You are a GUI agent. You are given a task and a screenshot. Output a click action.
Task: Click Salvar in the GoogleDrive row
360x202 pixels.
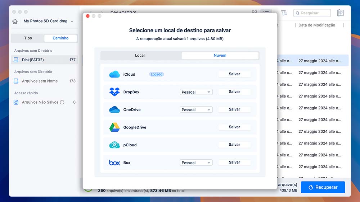234,127
